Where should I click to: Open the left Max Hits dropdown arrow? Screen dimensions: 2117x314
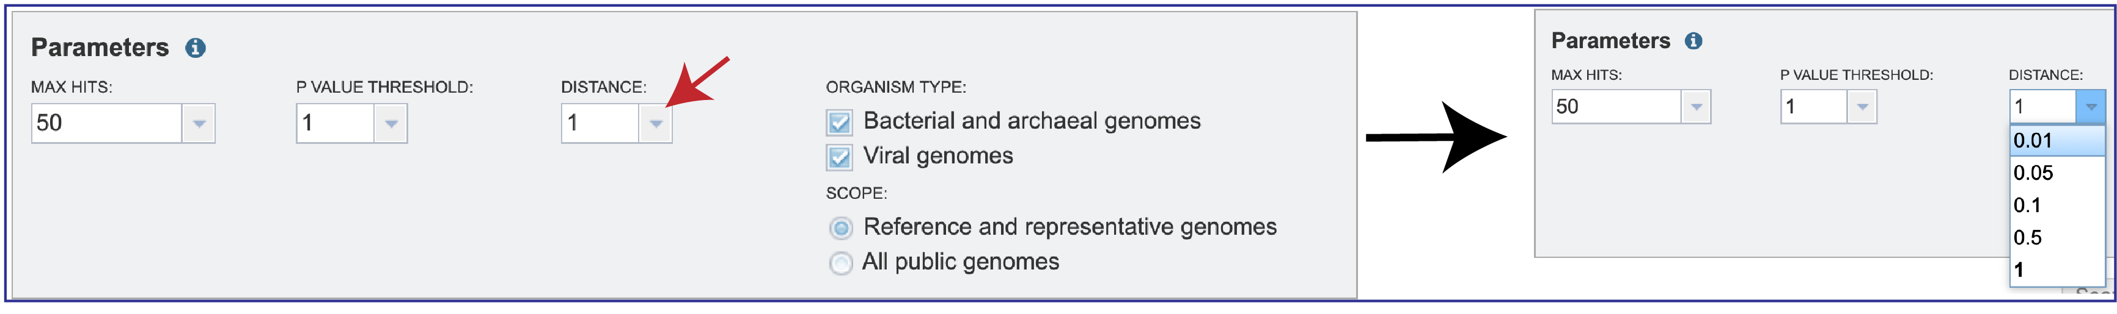(198, 124)
